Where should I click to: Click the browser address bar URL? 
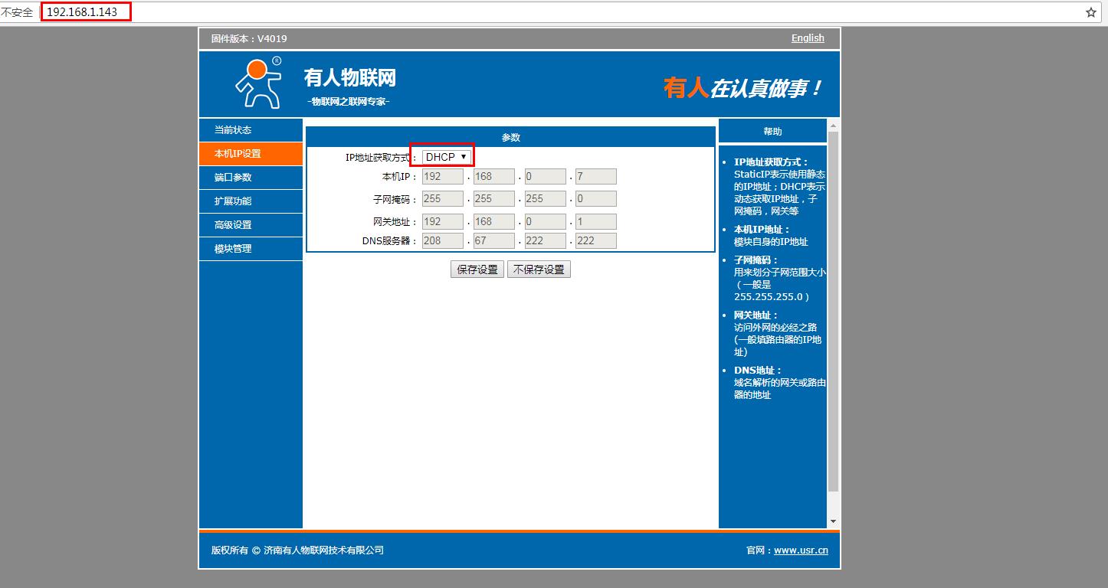(86, 12)
